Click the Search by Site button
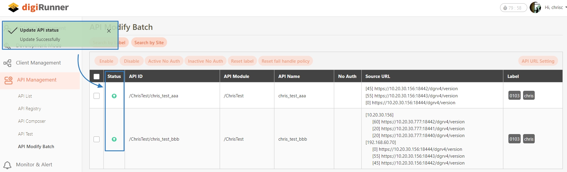Screen dimensions: 567x172 tap(149, 42)
